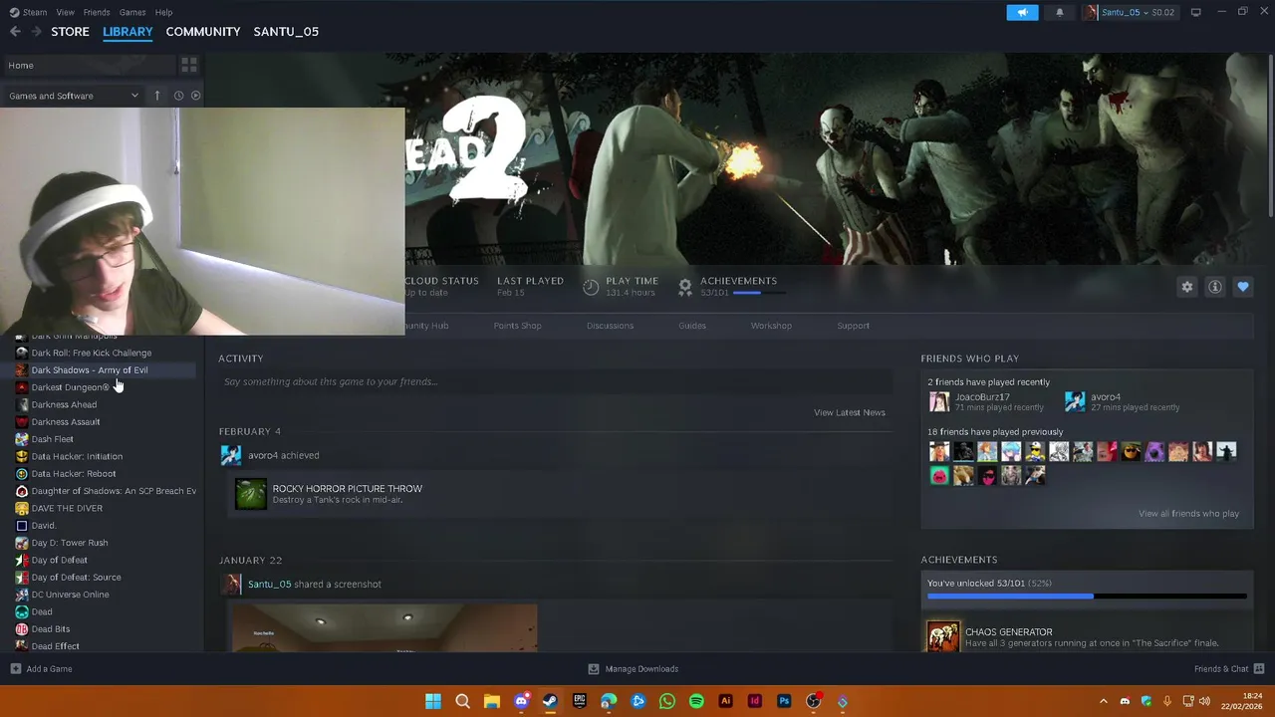This screenshot has width=1275, height=717.
Task: Click the recent activity clock icon
Action: (178, 96)
